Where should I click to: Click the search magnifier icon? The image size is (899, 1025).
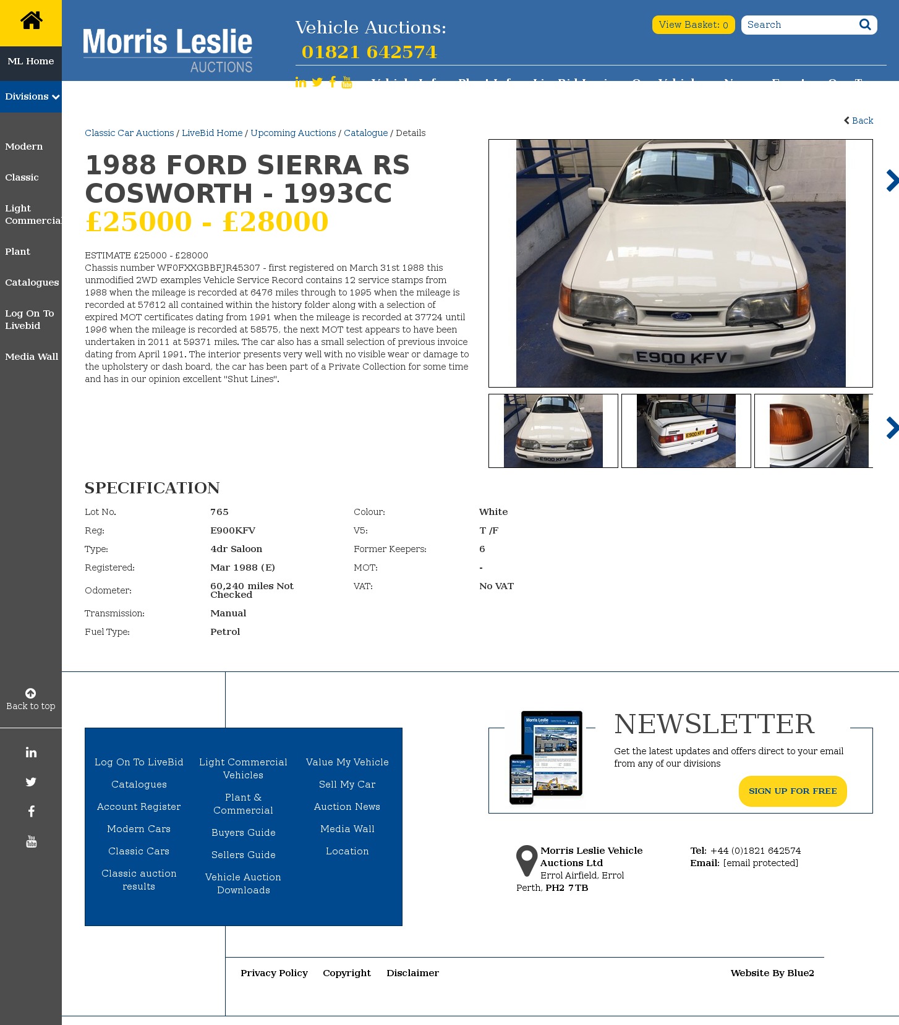click(x=865, y=25)
